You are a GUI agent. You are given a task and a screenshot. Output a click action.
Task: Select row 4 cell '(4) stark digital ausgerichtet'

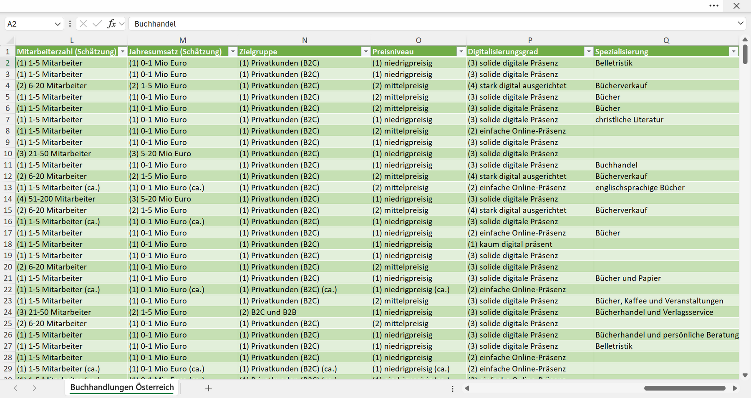click(530, 86)
